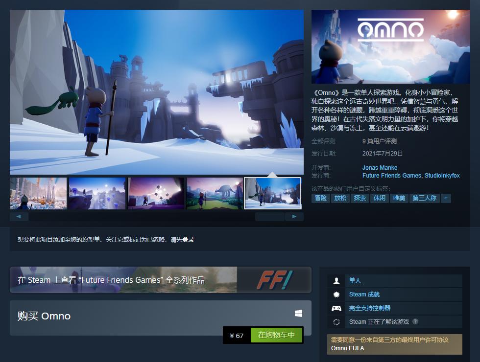Click the Steam learning spinner icon
Screen dimensions: 480x362
336,322
